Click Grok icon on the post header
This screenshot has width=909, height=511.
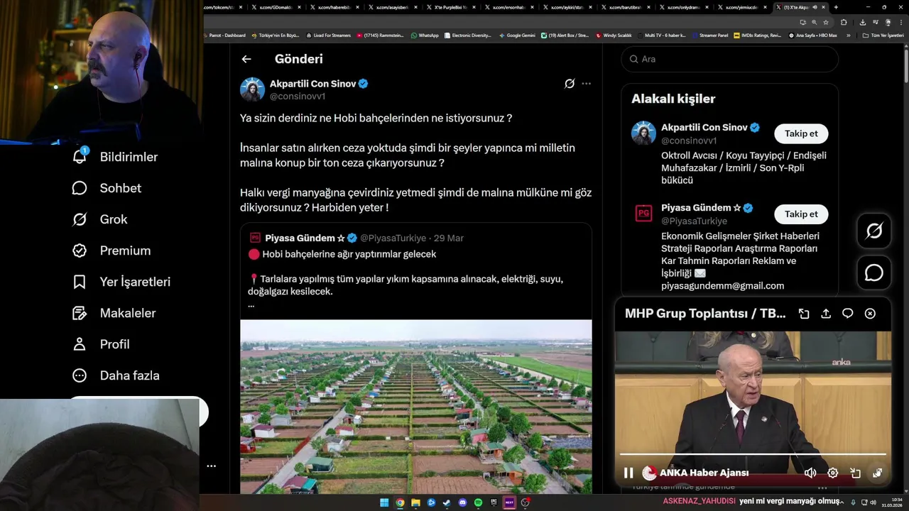click(x=570, y=84)
